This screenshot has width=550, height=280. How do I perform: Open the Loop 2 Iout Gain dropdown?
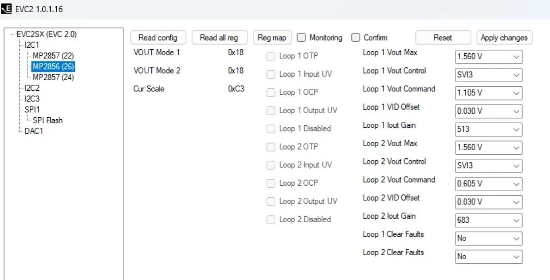(489, 221)
